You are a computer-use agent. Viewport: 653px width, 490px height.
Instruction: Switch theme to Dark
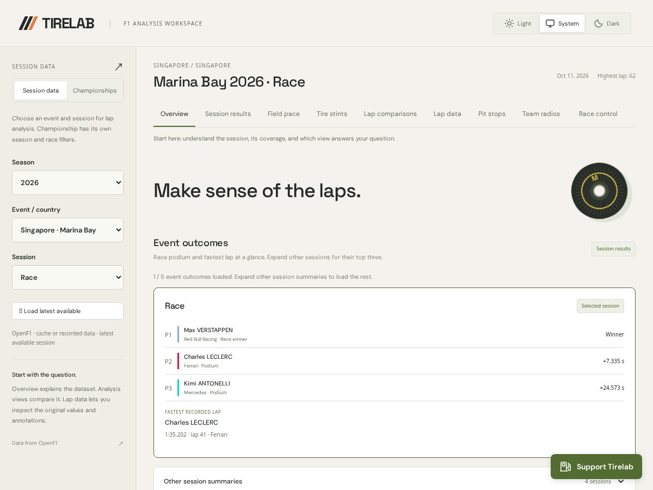pos(607,23)
